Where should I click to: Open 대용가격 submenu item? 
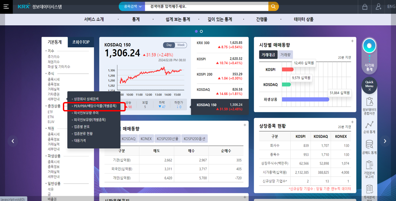coord(80,141)
